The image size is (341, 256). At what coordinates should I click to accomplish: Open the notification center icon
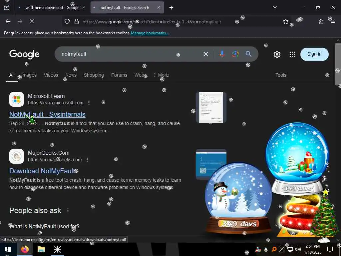(x=330, y=249)
